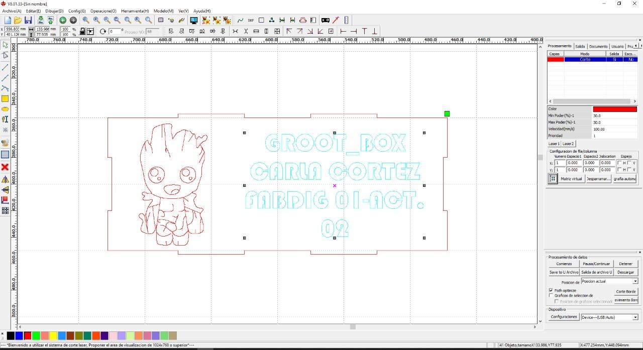Image resolution: width=643 pixels, height=350 pixels.
Task: Switch to the Usuario tab
Action: [x=617, y=46]
